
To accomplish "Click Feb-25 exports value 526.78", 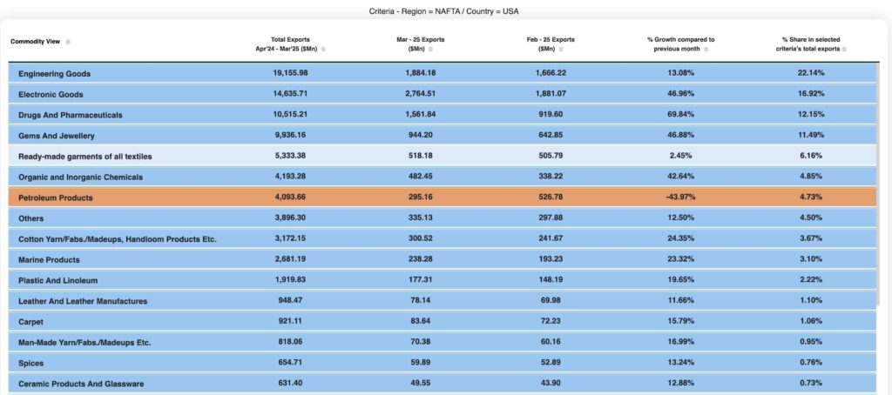I will click(x=551, y=197).
